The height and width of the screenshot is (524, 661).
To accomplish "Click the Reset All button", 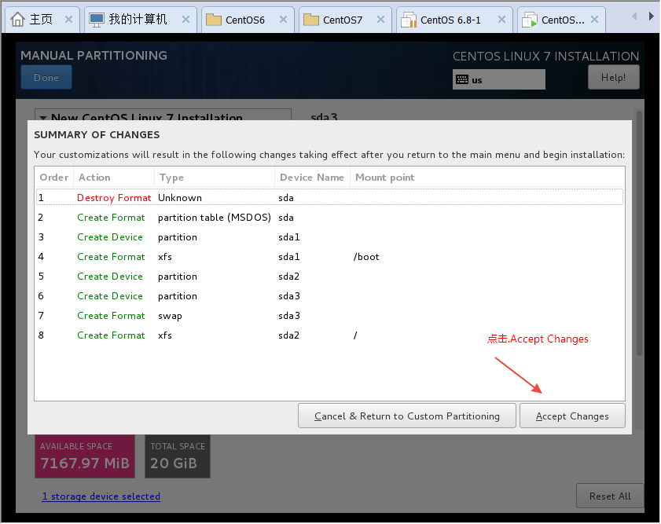I will 610,497.
